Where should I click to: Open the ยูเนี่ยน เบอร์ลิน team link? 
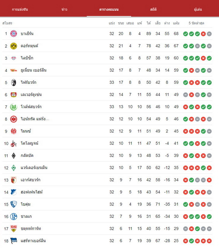[x=34, y=70]
